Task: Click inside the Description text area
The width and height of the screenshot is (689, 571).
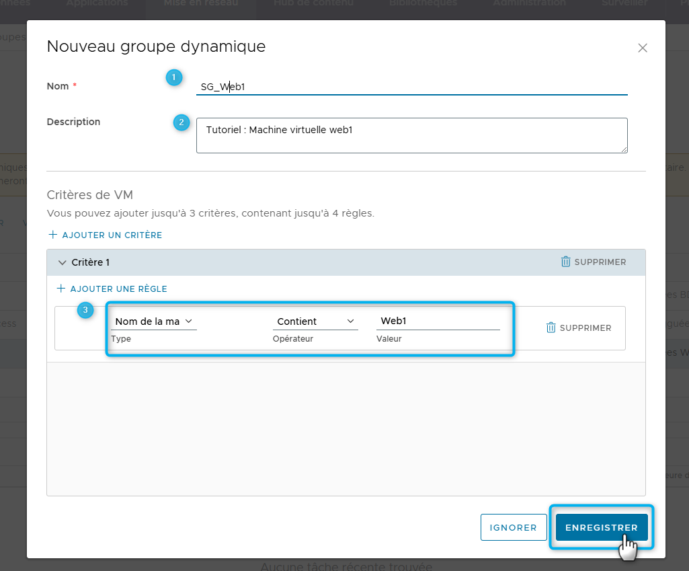Action: [x=411, y=135]
